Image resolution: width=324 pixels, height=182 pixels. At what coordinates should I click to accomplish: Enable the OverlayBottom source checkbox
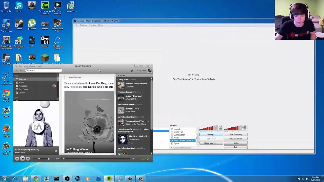point(172,135)
